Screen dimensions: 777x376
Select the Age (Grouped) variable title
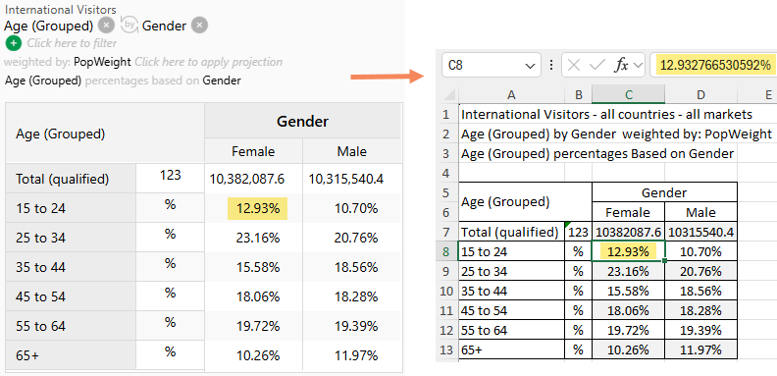click(x=49, y=26)
